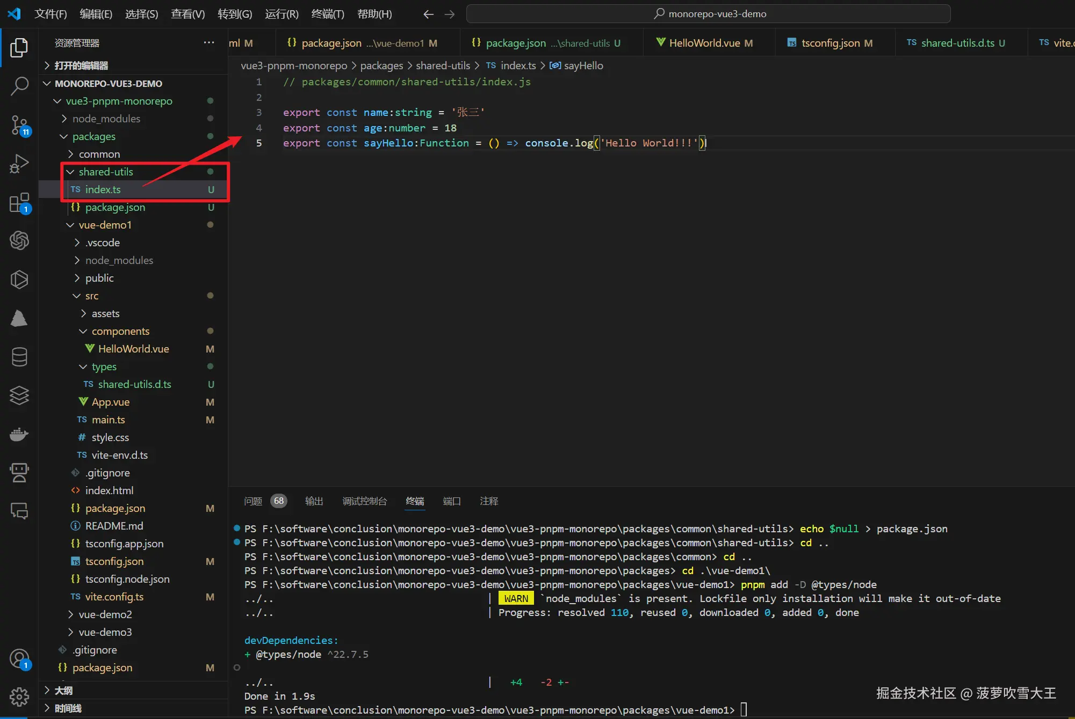This screenshot has width=1075, height=719.
Task: Click the sayHello breadcrumb item
Action: click(x=583, y=65)
